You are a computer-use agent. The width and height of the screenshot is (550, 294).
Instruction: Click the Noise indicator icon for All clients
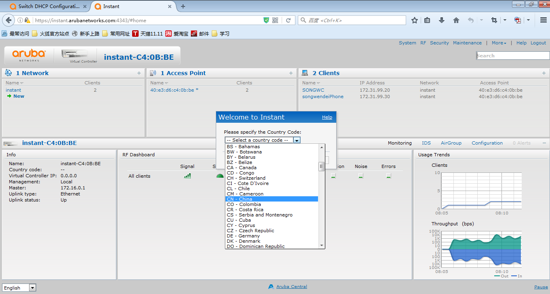point(361,176)
